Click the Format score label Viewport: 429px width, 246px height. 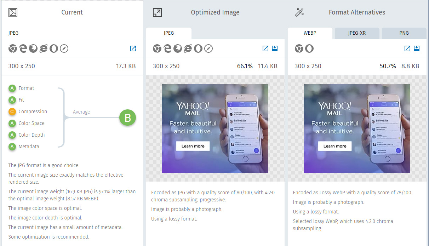27,88
